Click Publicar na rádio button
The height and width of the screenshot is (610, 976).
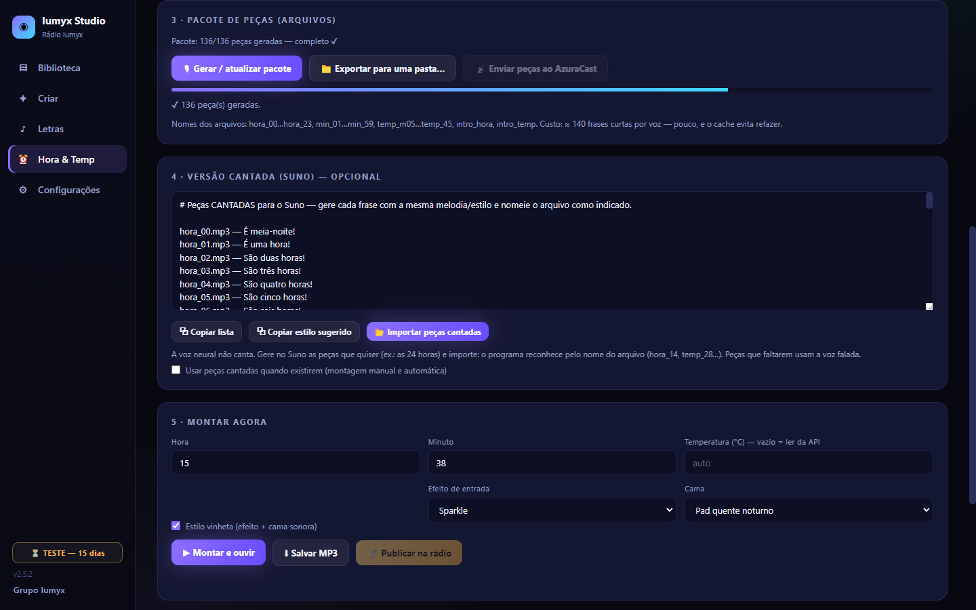409,553
